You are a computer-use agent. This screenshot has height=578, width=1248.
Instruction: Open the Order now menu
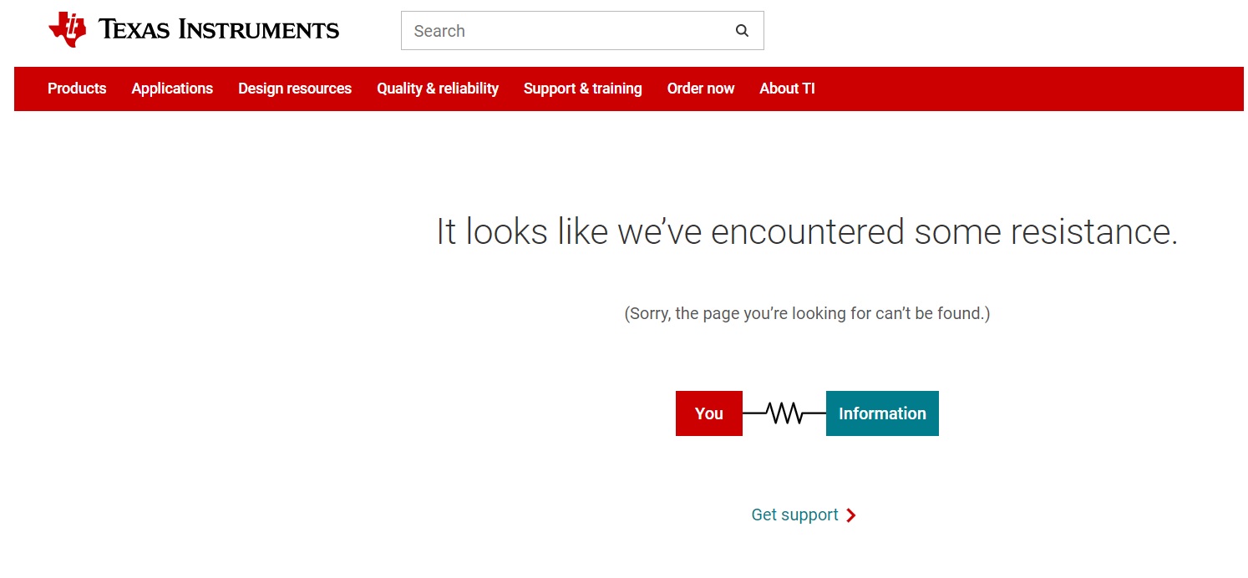701,89
